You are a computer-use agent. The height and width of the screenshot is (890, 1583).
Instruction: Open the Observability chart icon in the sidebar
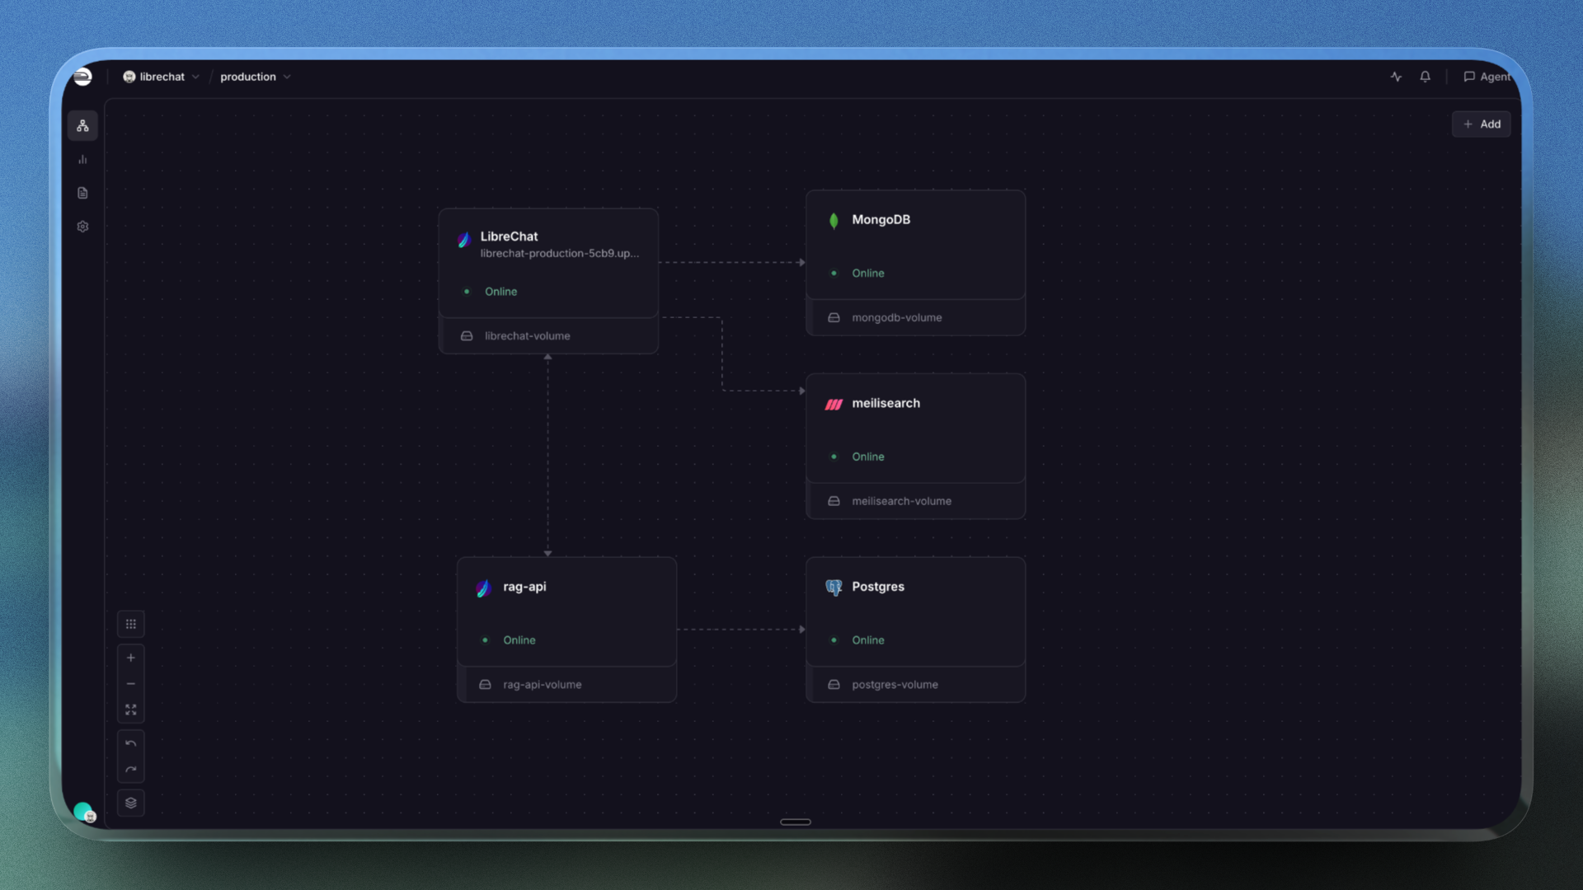pos(82,160)
